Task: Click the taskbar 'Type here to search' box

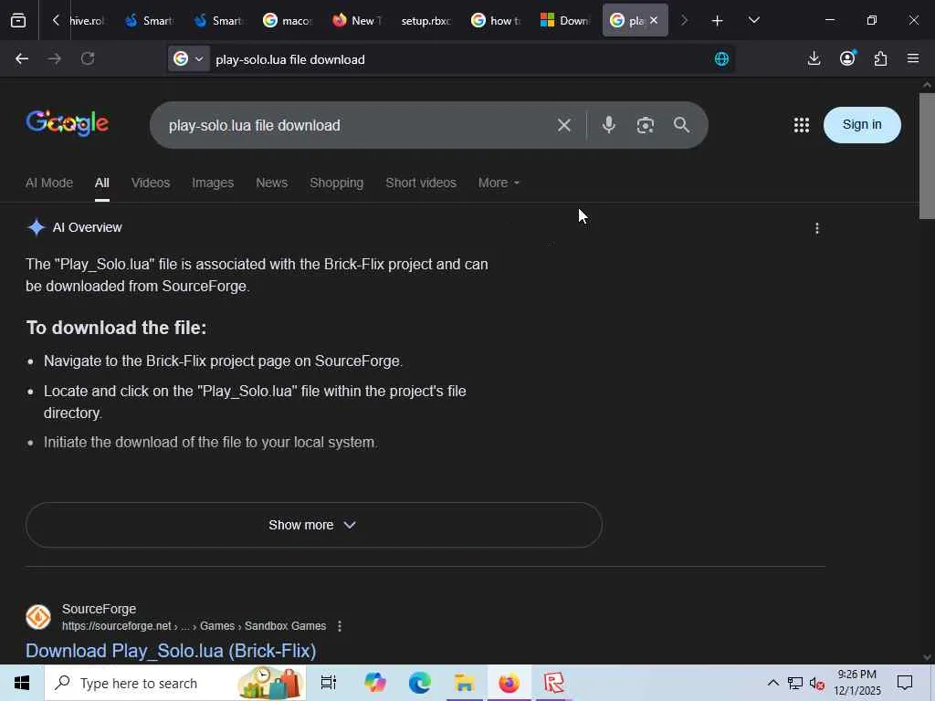Action: click(x=175, y=683)
